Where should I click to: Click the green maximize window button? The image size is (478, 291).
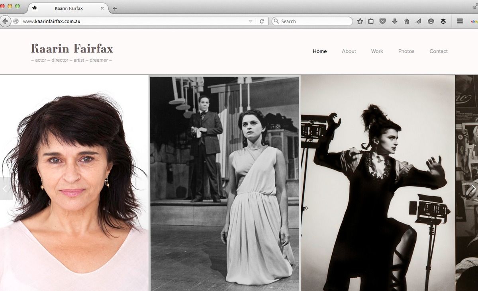coord(17,6)
